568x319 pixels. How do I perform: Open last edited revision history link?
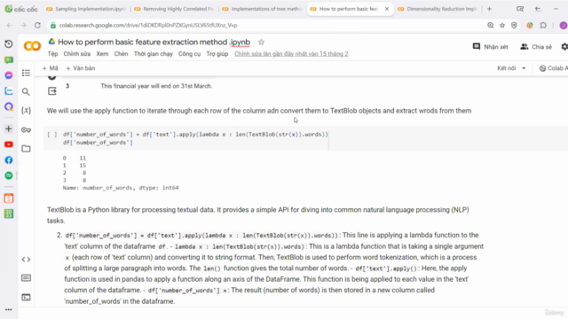(x=291, y=54)
